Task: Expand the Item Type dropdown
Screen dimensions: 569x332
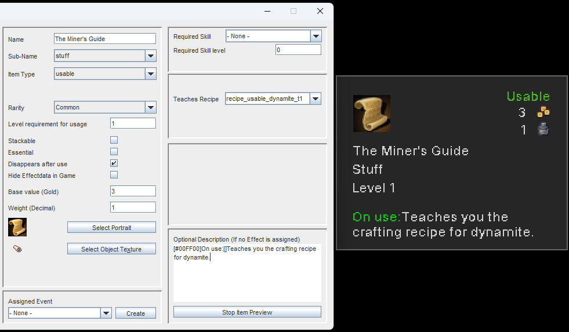Action: point(151,74)
